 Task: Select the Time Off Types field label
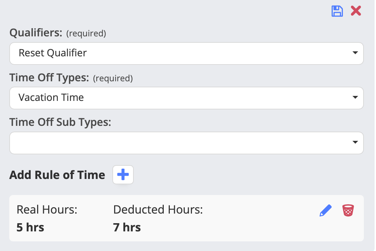tap(49, 78)
